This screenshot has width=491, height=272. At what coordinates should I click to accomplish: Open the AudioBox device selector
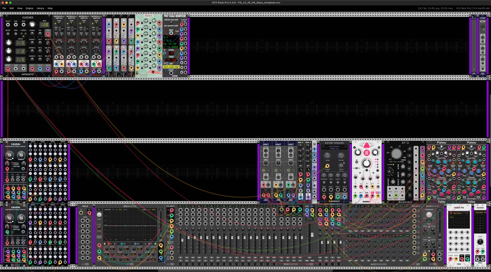[480, 212]
